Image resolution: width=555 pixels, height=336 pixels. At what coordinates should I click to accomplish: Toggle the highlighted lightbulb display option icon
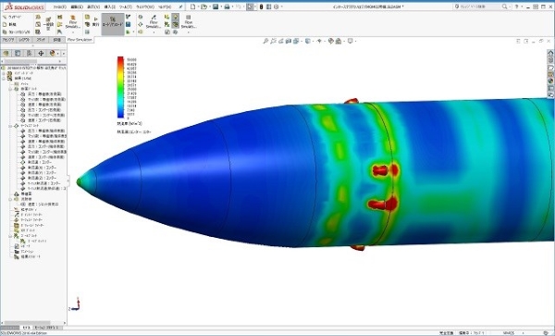point(175,17)
